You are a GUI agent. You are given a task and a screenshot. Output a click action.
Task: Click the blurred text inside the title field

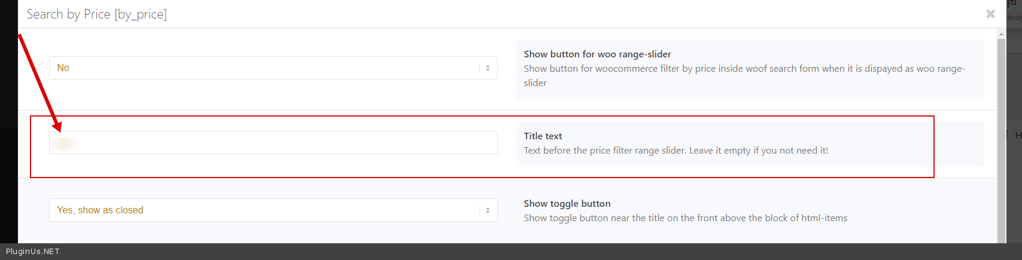(x=63, y=143)
